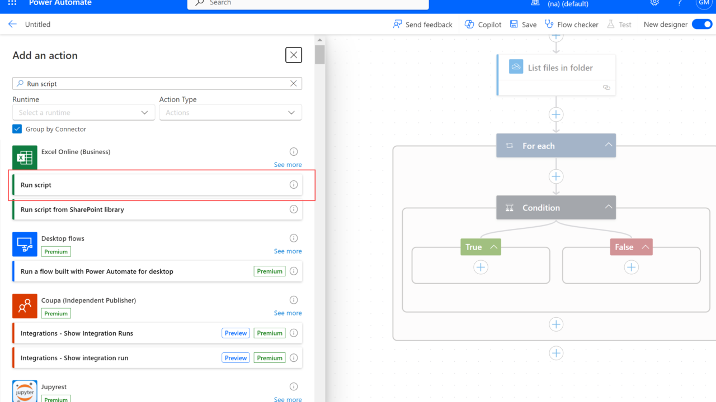Viewport: 716px width, 402px height.
Task: Clear the Run script search text
Action: pyautogui.click(x=294, y=84)
